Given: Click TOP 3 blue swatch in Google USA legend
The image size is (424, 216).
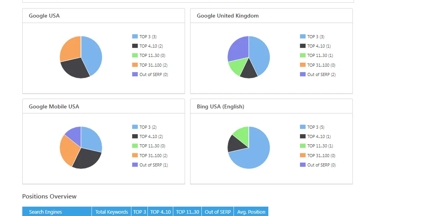Looking at the screenshot, I should tap(135, 37).
